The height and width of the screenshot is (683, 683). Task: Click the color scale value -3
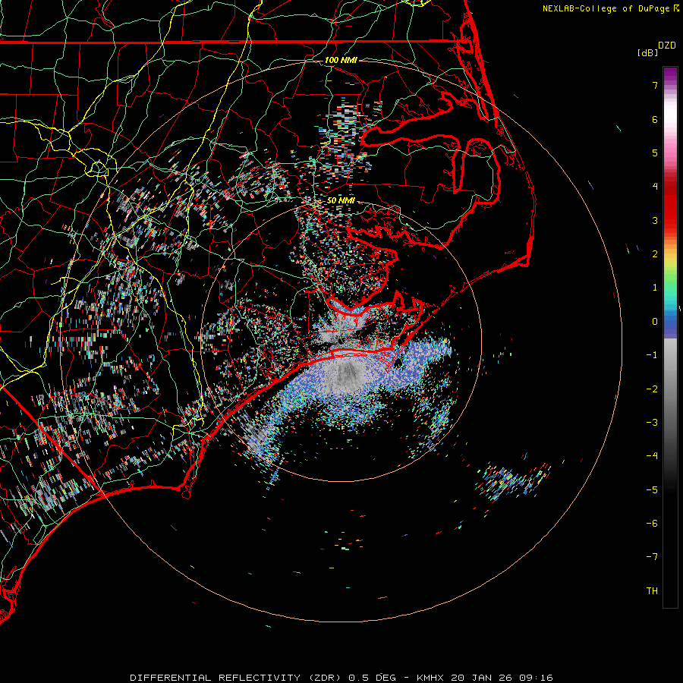point(652,423)
